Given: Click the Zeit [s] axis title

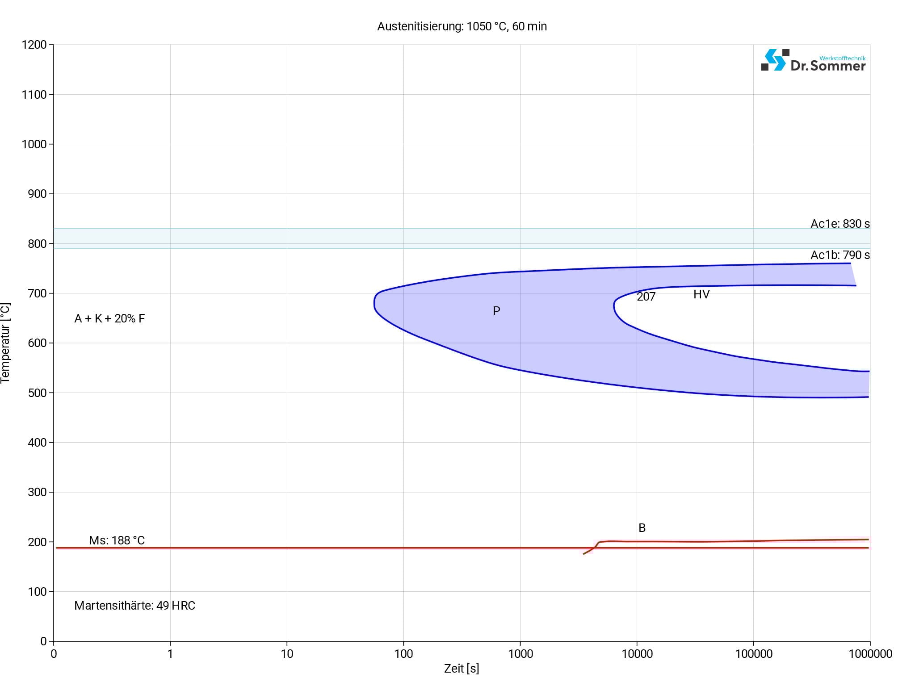Looking at the screenshot, I should pos(462,669).
